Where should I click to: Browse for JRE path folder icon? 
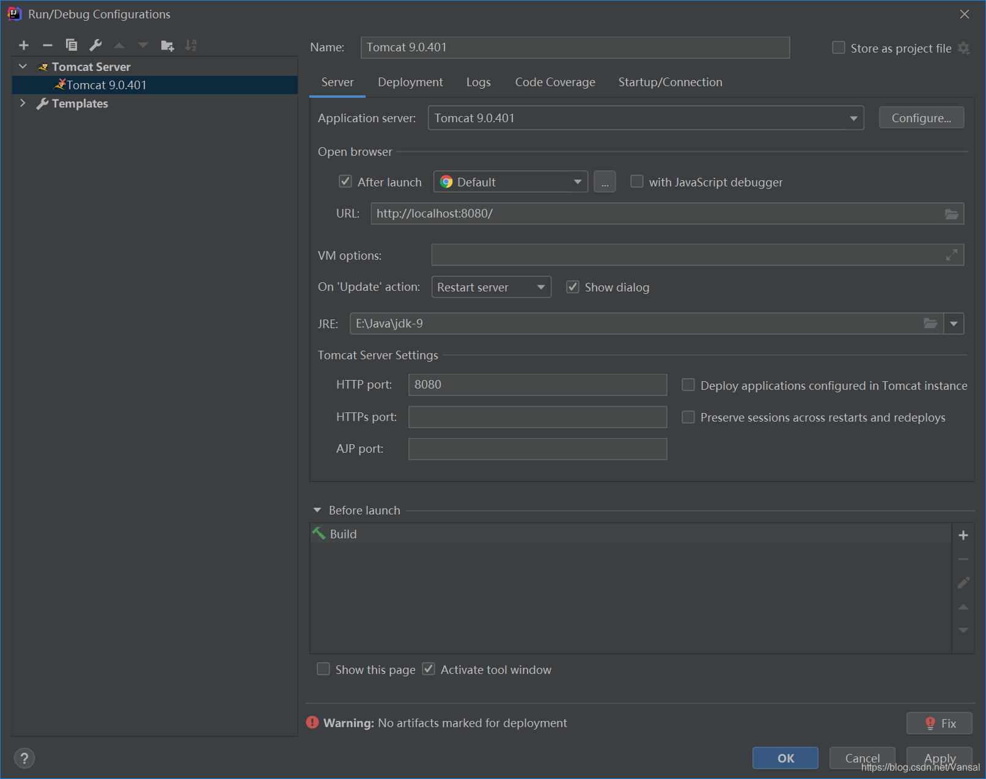tap(930, 323)
